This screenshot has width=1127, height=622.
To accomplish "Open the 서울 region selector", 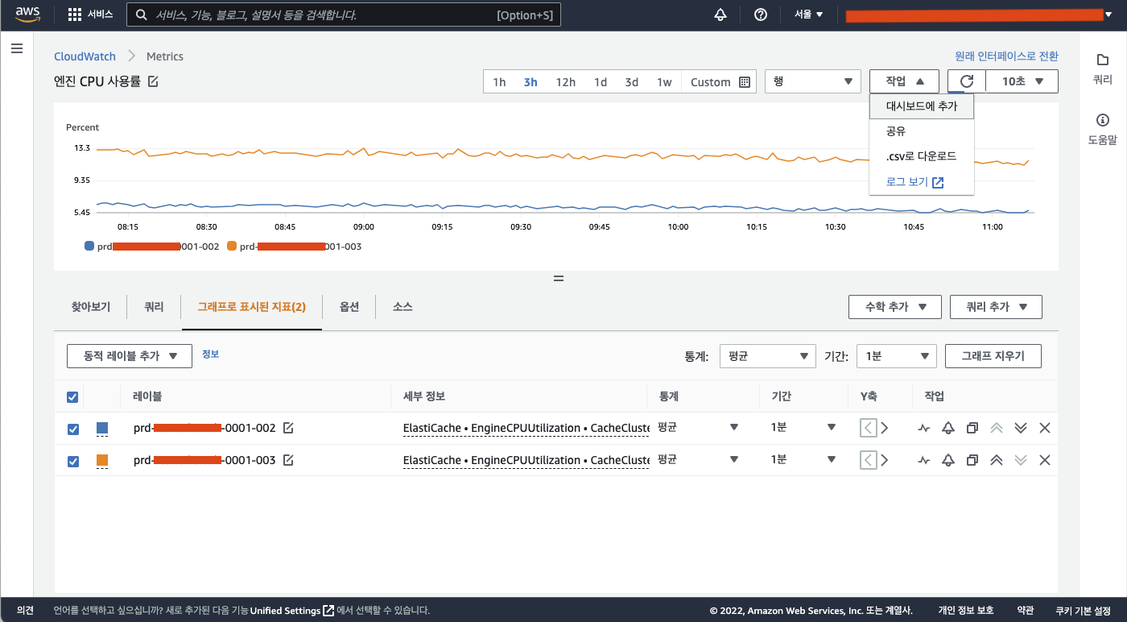I will [x=808, y=15].
